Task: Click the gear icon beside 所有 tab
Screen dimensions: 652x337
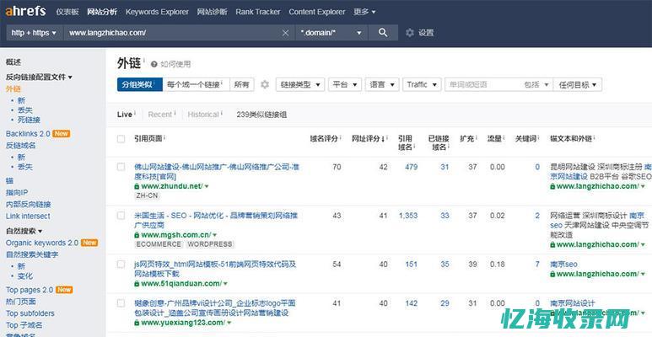Action: [x=265, y=84]
